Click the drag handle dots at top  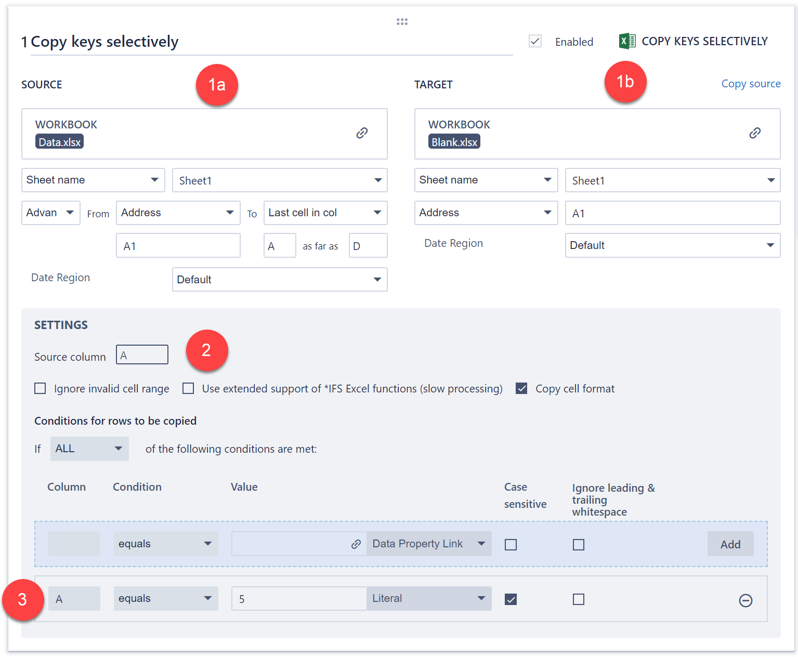coord(402,21)
